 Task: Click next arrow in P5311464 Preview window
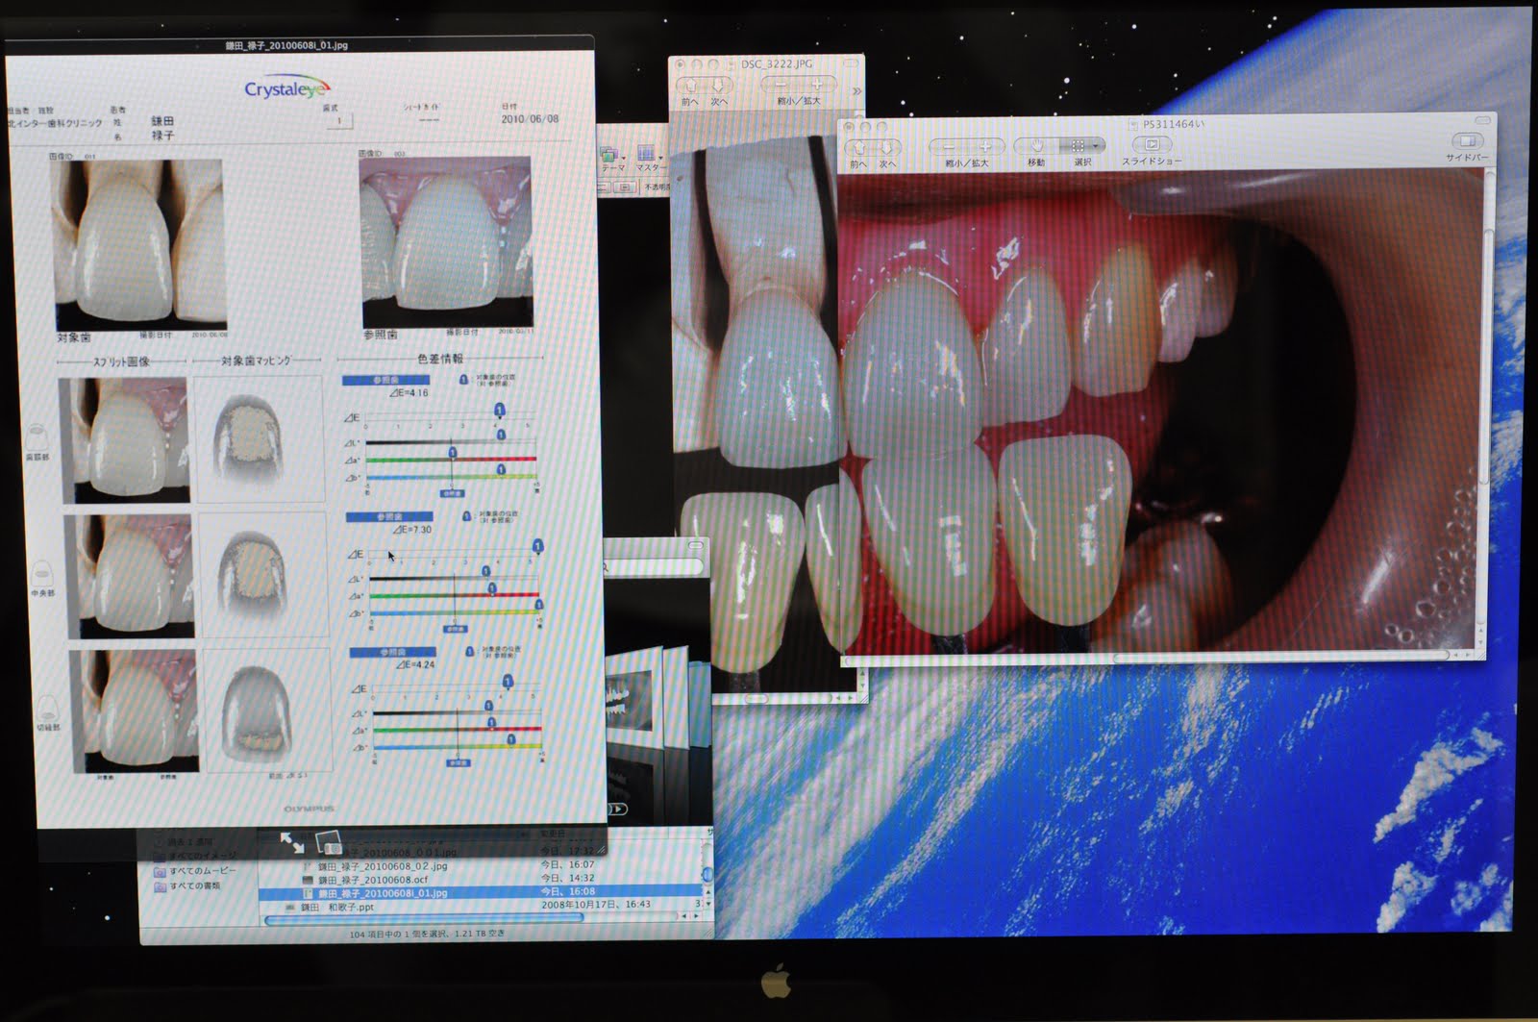click(x=887, y=147)
